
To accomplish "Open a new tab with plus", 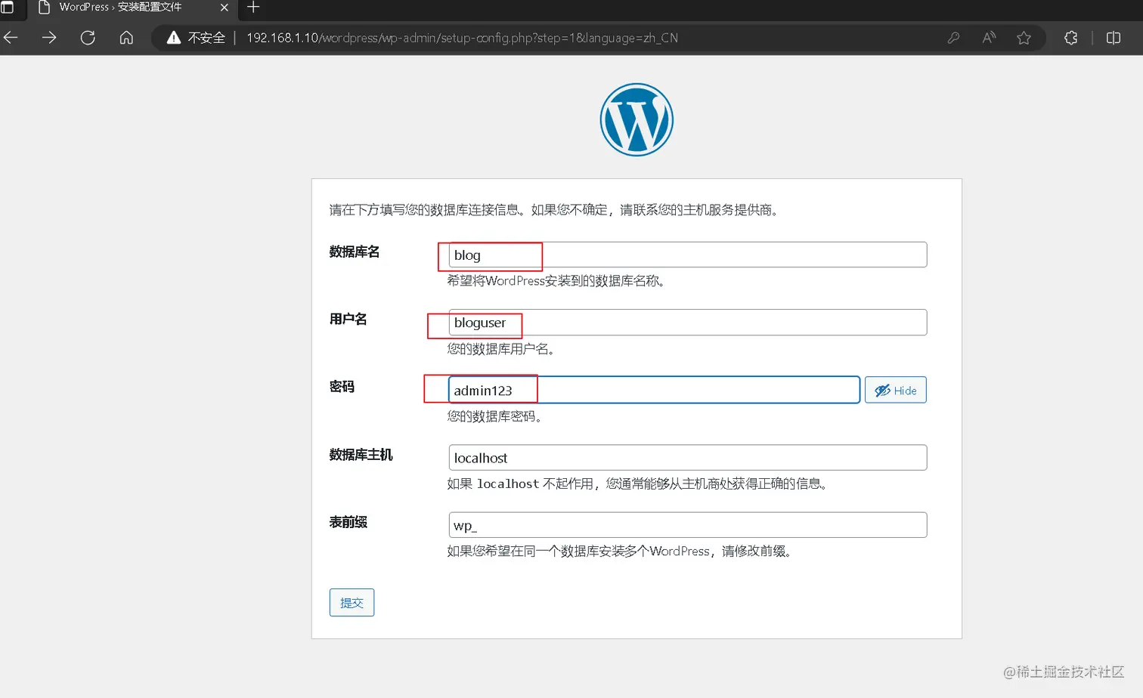I will click(x=253, y=8).
